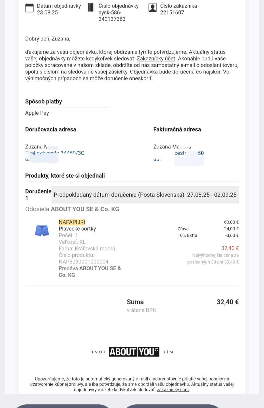Click the Plavecké šortky product title
Viewport: 264px width, 408px height.
[x=77, y=229]
